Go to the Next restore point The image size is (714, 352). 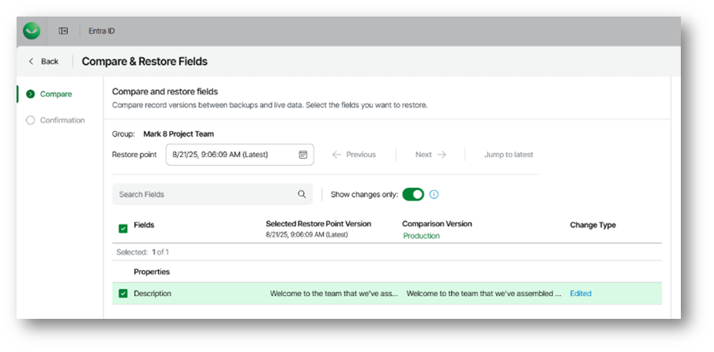430,155
